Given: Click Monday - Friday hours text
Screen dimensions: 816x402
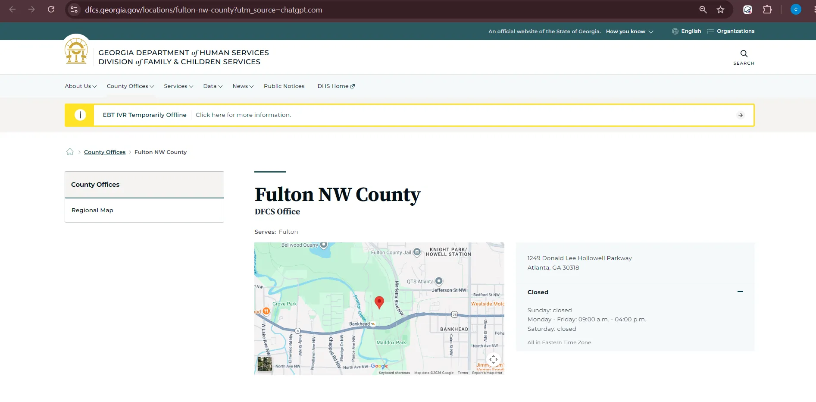Looking at the screenshot, I should pos(587,320).
